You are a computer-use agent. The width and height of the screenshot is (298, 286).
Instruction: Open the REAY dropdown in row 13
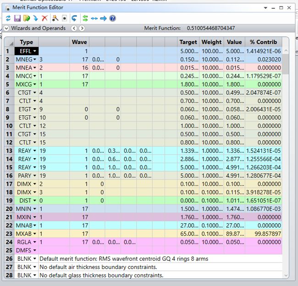coord(35,151)
